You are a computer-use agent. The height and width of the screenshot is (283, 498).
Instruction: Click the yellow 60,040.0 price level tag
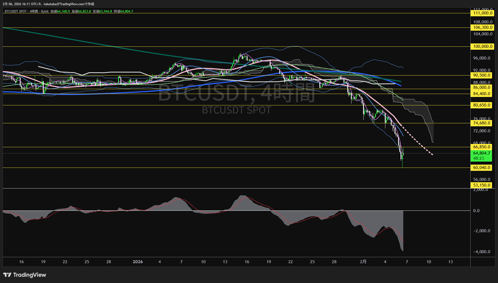click(x=481, y=168)
